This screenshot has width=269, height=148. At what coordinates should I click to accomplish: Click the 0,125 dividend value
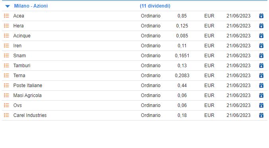point(182,26)
